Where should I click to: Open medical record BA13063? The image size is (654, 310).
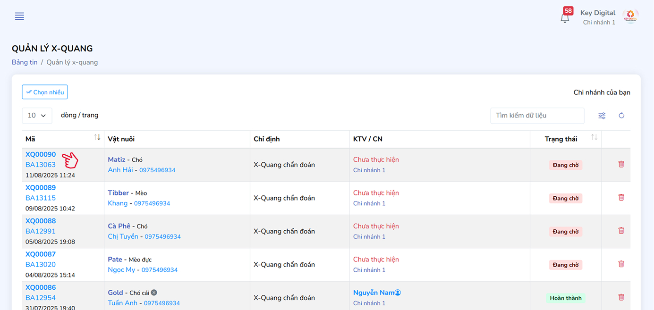(41, 165)
